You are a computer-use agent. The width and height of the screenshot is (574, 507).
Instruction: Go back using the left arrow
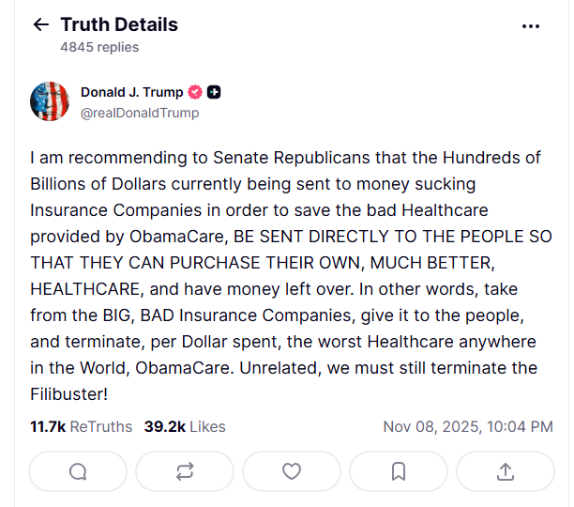point(40,24)
